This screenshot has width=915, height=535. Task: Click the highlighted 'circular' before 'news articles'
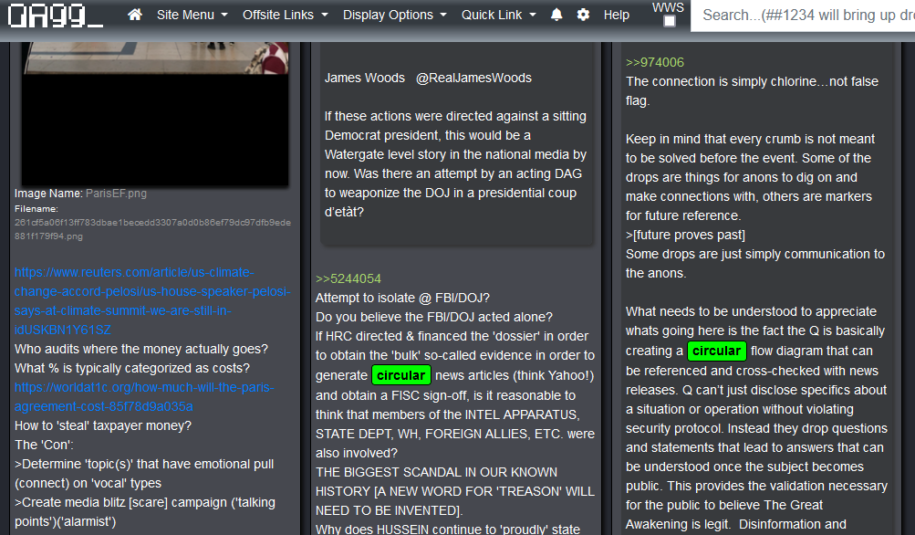(400, 375)
